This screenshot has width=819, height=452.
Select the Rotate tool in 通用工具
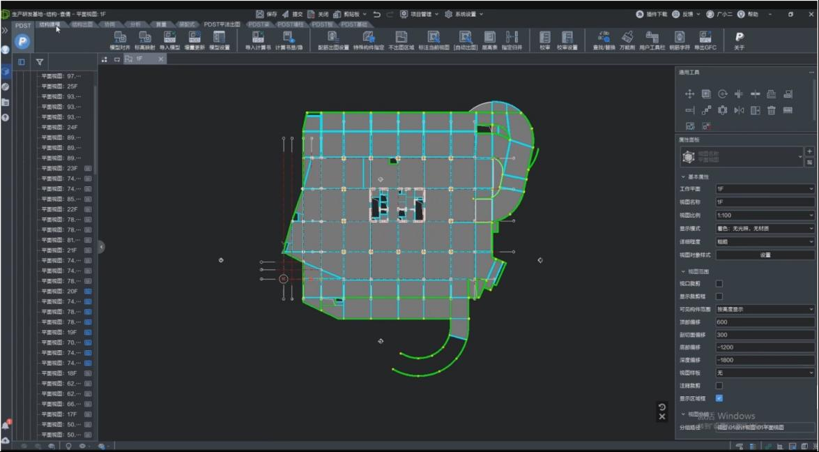722,94
